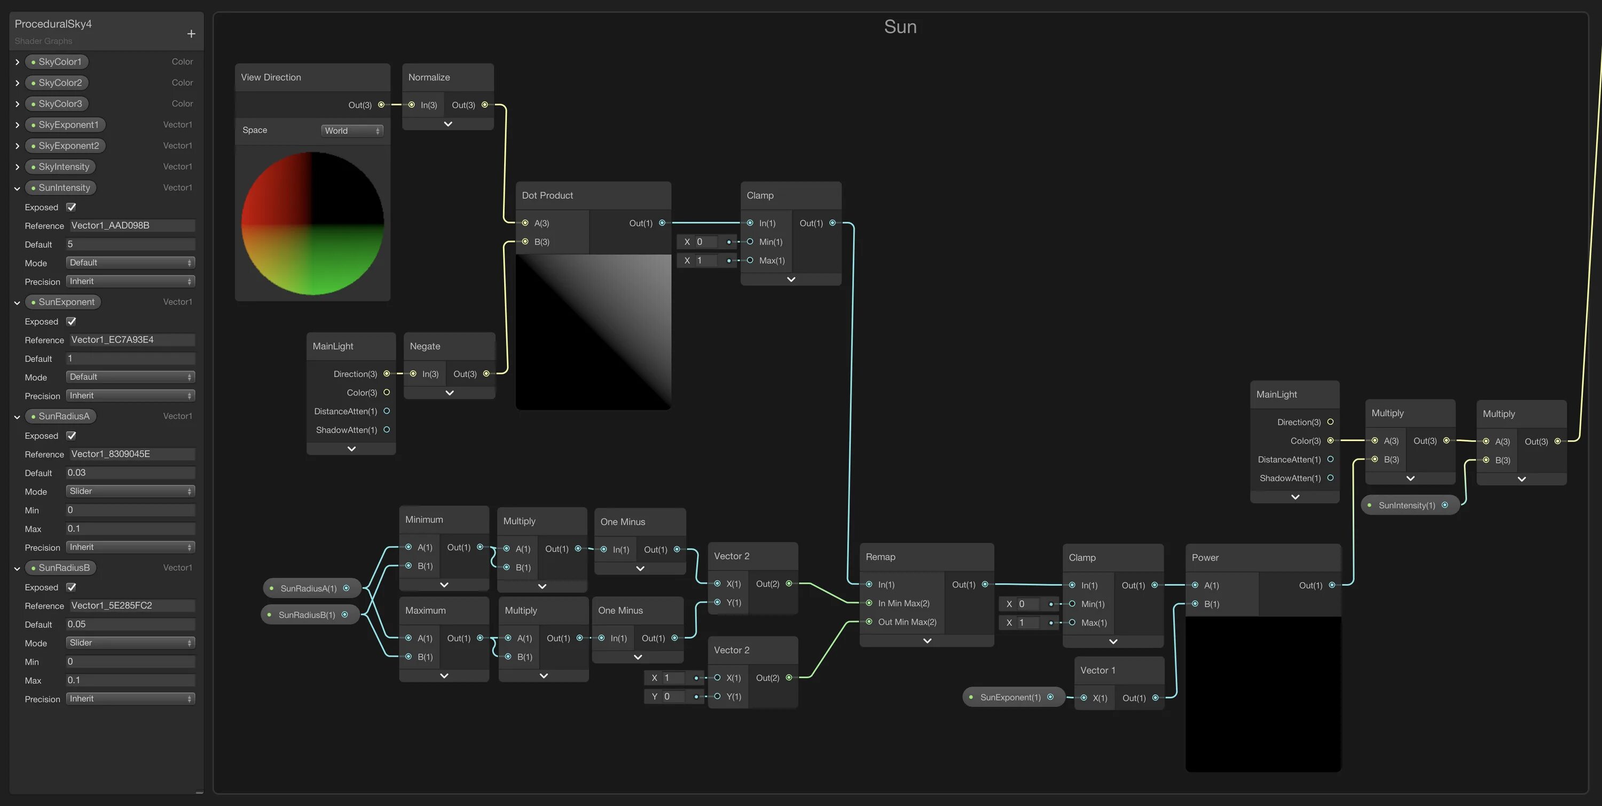
Task: Expand the SkyColor1 property entry
Action: 18,62
